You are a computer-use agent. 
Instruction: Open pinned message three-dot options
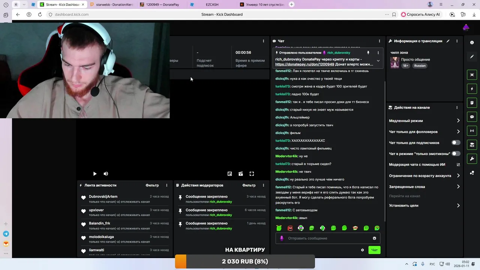378,53
